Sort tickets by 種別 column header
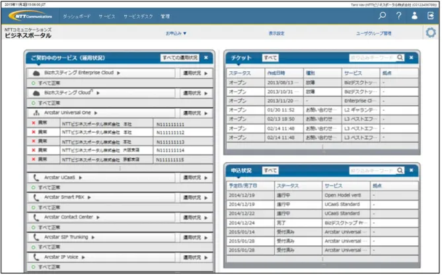Screen dimensions: 442x275 pos(322,73)
